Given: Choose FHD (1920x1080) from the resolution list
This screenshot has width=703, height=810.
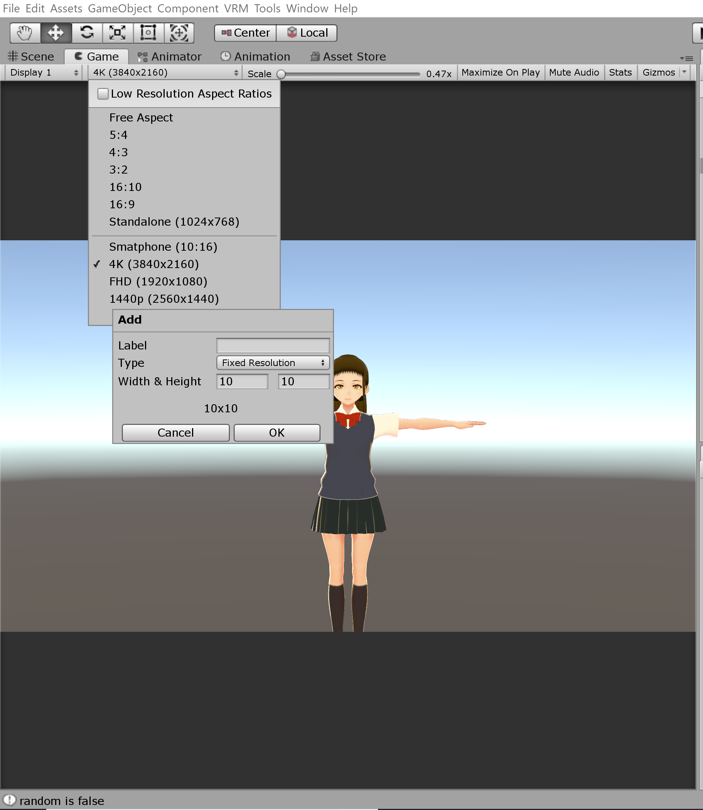Looking at the screenshot, I should pos(158,282).
